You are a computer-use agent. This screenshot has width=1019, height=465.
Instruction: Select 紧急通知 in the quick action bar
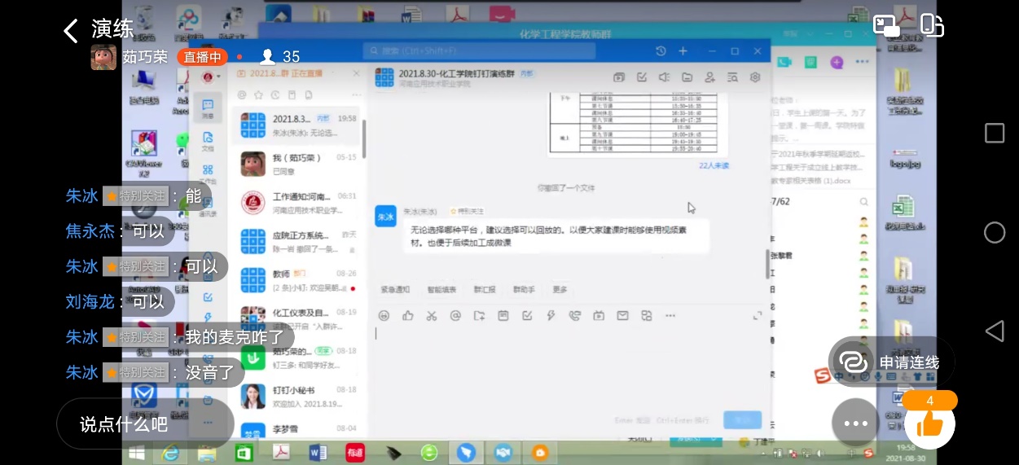[395, 289]
